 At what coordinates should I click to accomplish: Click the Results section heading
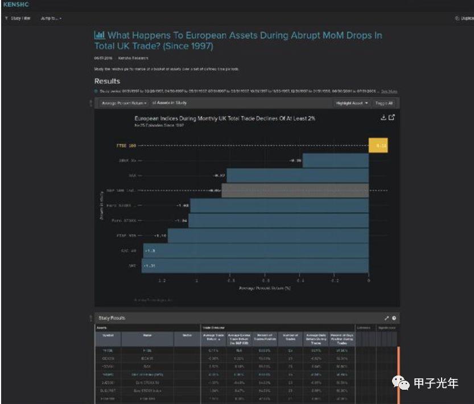[x=108, y=81]
